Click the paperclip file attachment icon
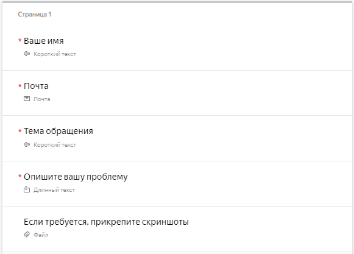The height and width of the screenshot is (254, 354). click(x=27, y=235)
